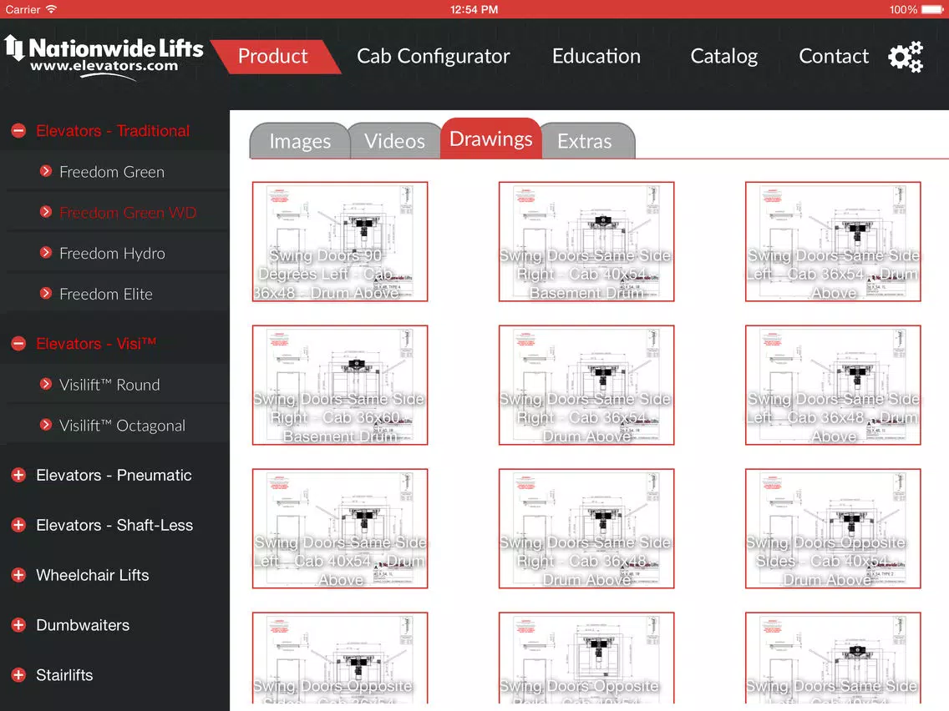
Task: Click the arrow icon beside Visilift Round
Action: (x=45, y=384)
